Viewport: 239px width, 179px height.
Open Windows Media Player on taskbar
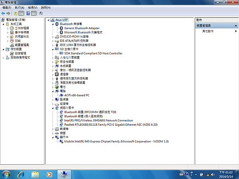pos(49,175)
